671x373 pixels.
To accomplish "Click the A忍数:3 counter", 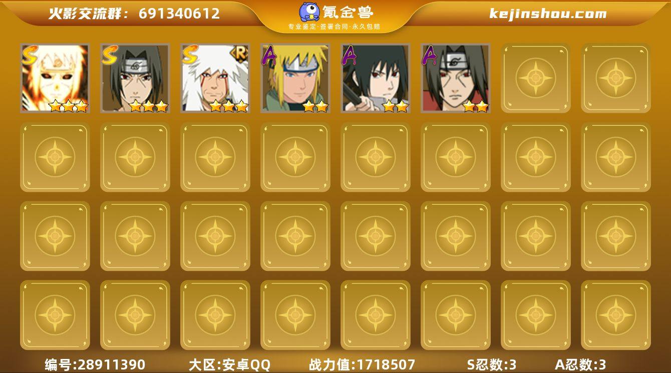I will pyautogui.click(x=580, y=364).
